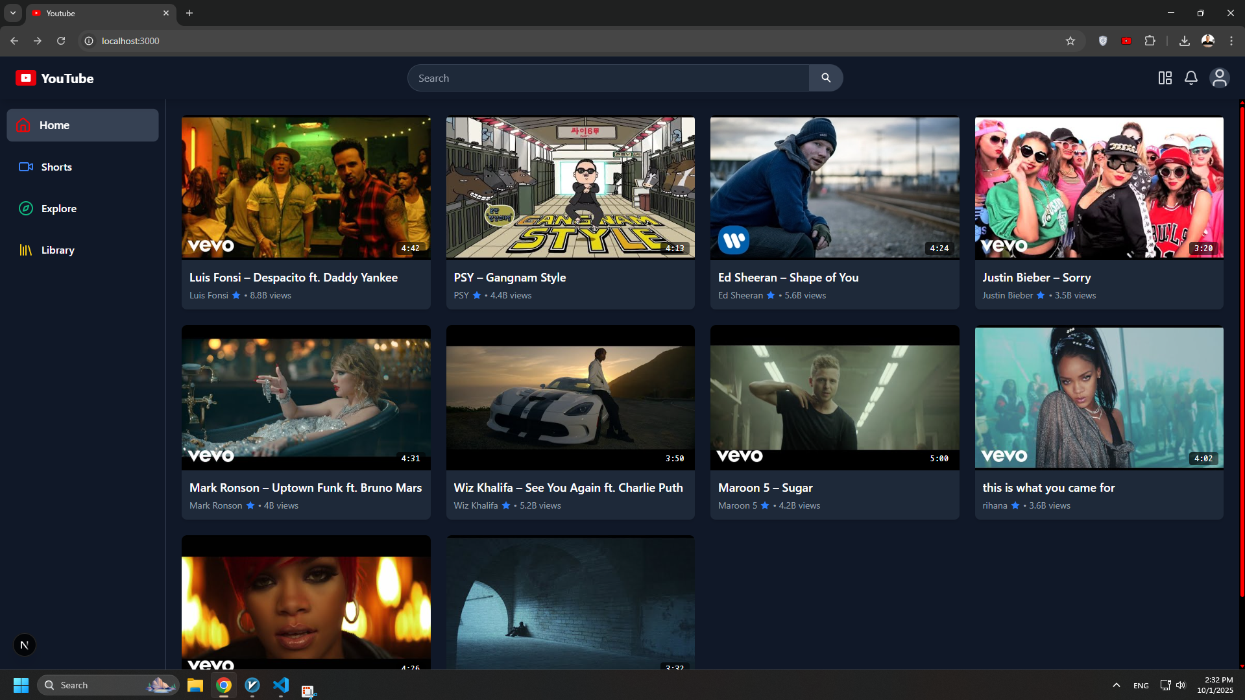Open Maroon 5 Sugar thumbnail

[x=834, y=398]
